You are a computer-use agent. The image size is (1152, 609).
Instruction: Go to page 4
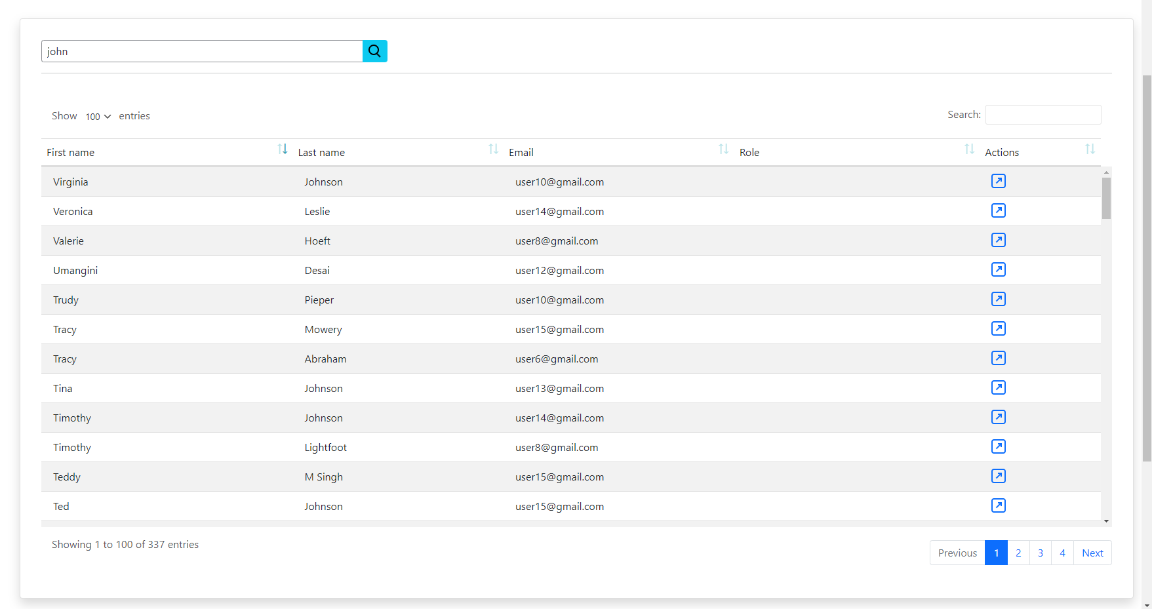pos(1062,553)
